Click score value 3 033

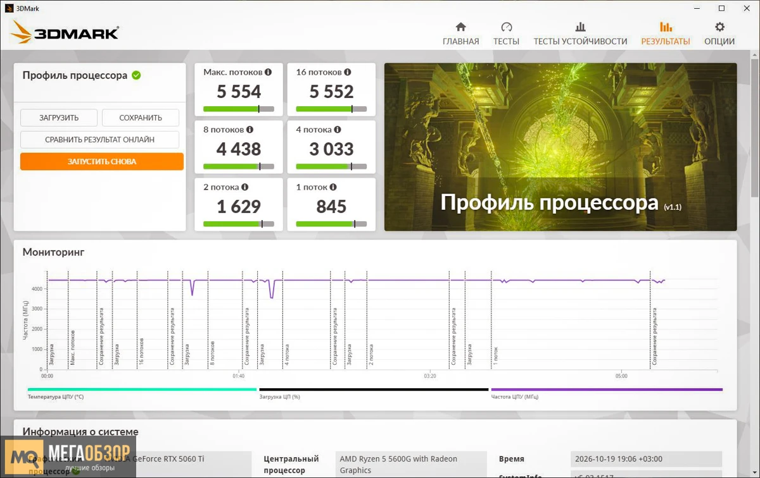click(331, 149)
